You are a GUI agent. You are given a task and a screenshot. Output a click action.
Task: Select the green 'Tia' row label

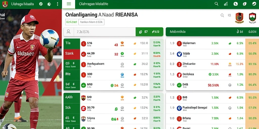[72, 44]
